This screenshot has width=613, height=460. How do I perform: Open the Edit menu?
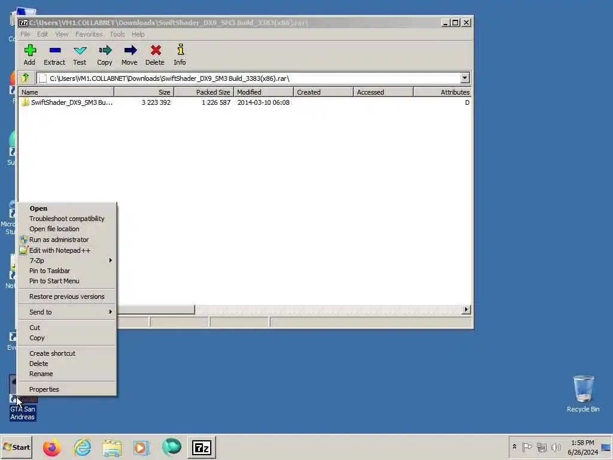click(43, 34)
